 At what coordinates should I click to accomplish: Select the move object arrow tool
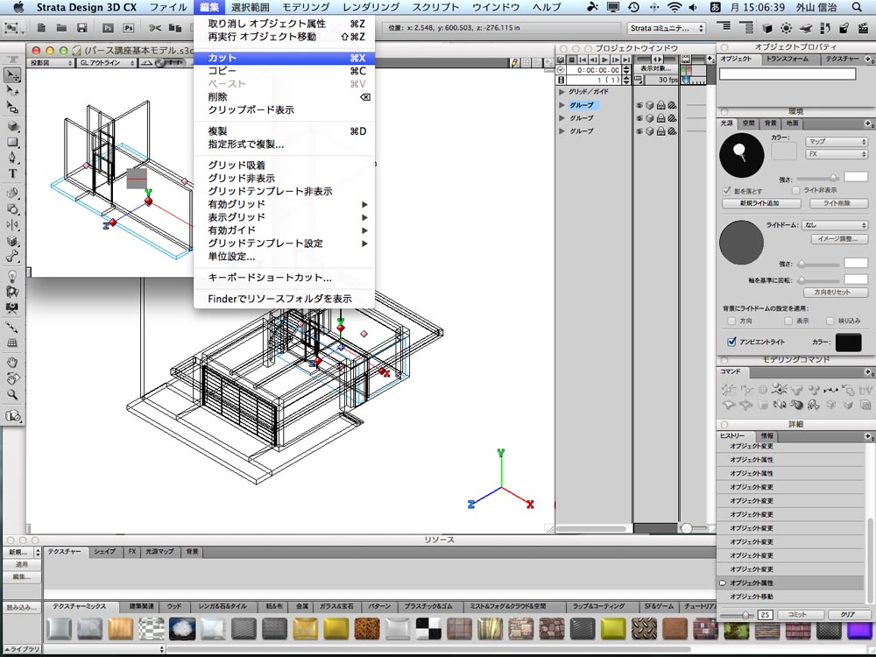pos(12,74)
